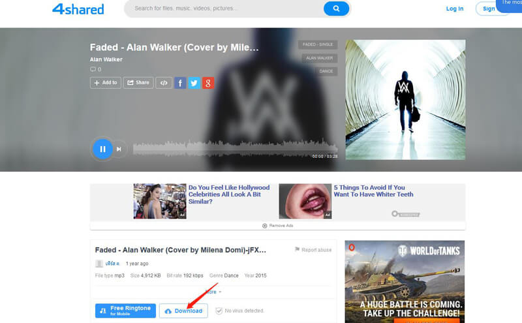
Task: Share on Twitter icon
Action: coord(194,83)
